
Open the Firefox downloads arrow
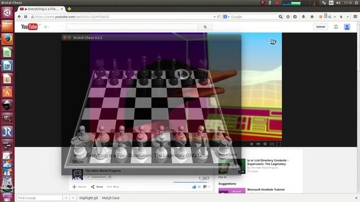pyautogui.click(x=303, y=17)
